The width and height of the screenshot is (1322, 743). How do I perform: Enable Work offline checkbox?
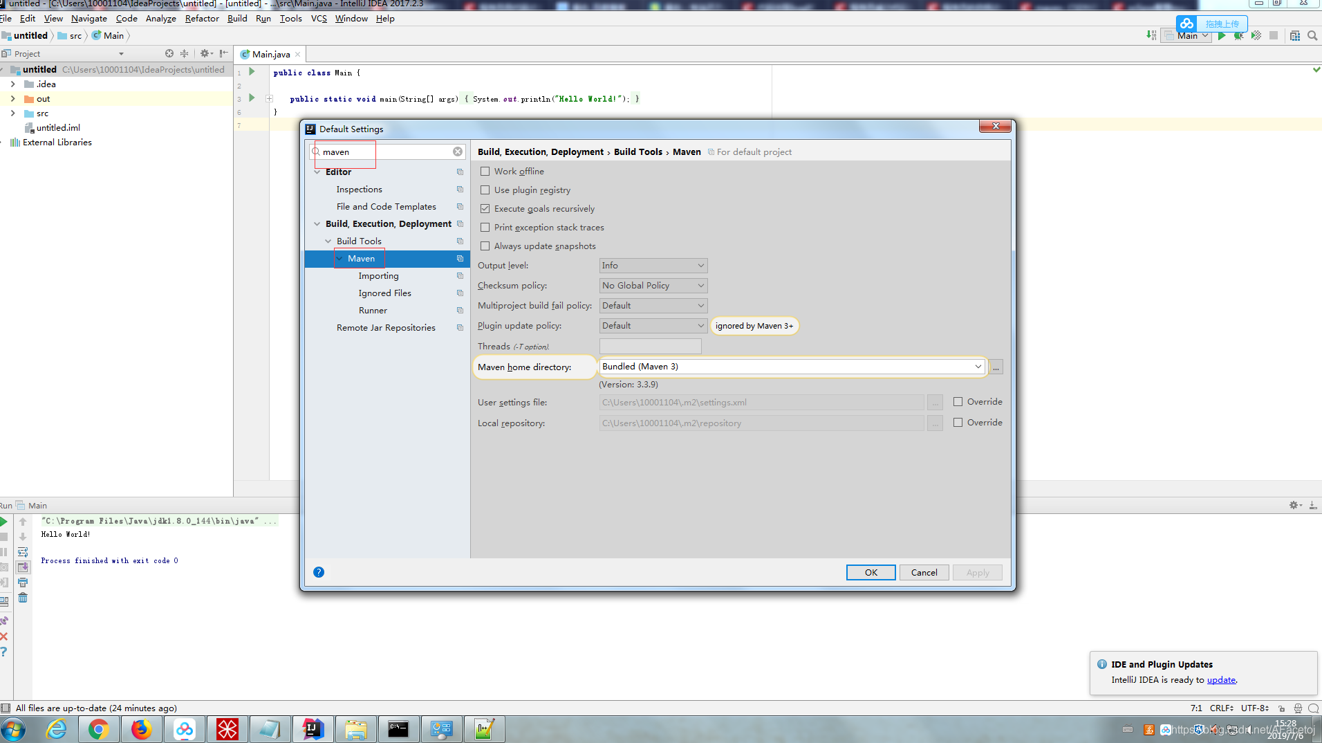click(x=485, y=172)
